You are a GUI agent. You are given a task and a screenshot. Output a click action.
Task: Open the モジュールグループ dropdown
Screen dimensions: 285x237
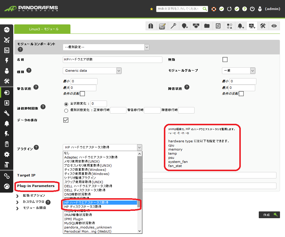(x=239, y=71)
